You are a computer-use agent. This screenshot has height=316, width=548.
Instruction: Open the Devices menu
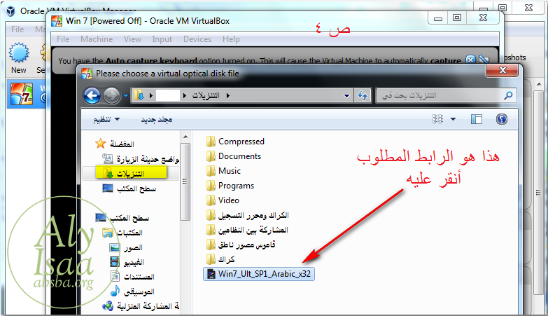tap(197, 39)
